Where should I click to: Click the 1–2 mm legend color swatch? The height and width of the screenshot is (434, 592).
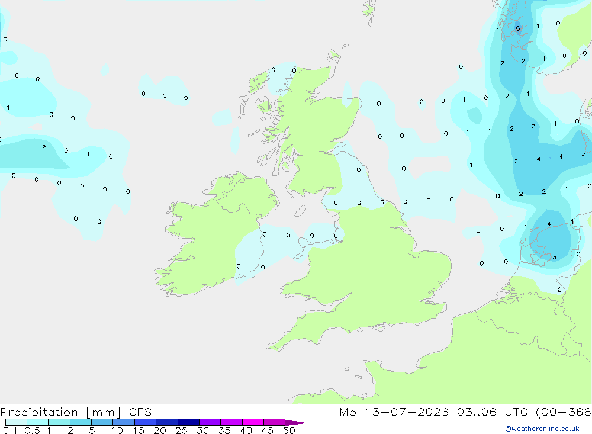[59, 422]
